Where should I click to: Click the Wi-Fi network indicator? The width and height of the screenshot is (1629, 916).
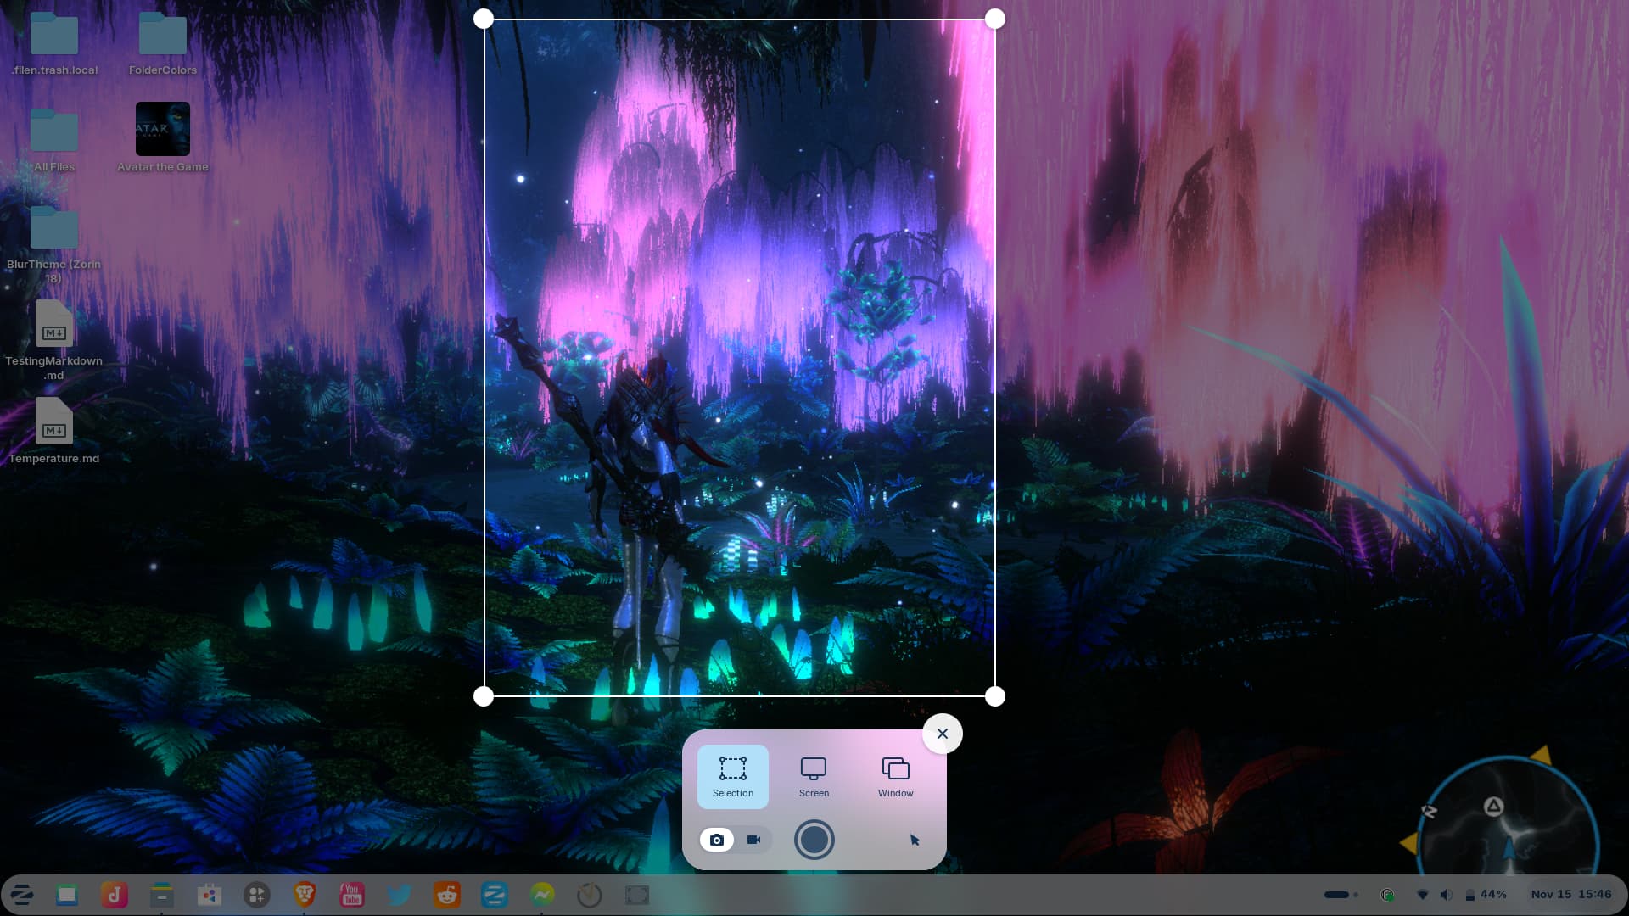tap(1423, 895)
